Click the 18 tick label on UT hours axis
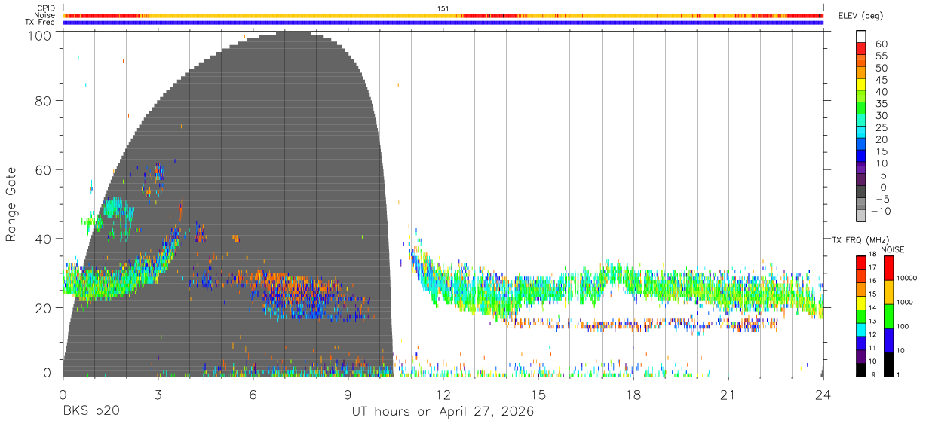The image size is (926, 427). pos(633,394)
